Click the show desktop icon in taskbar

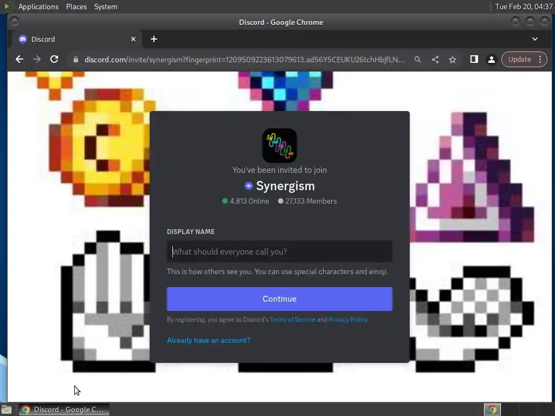click(7, 409)
